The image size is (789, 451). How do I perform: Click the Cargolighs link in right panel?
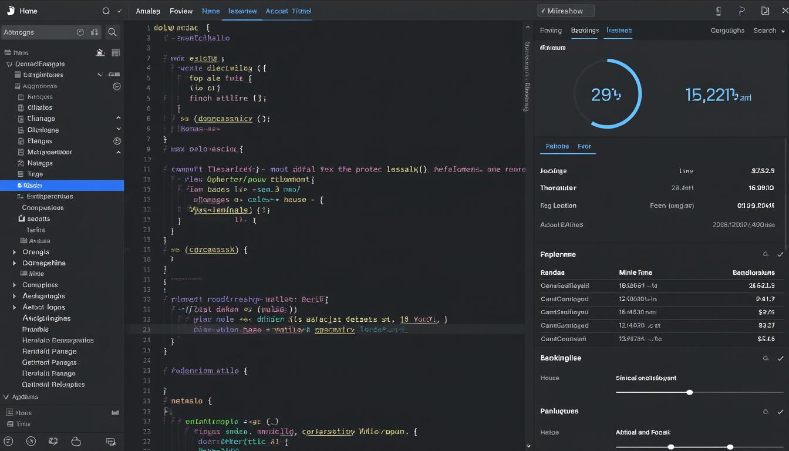[727, 31]
